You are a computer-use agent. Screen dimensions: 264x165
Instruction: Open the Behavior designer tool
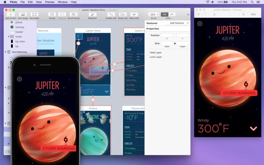(92, 15)
